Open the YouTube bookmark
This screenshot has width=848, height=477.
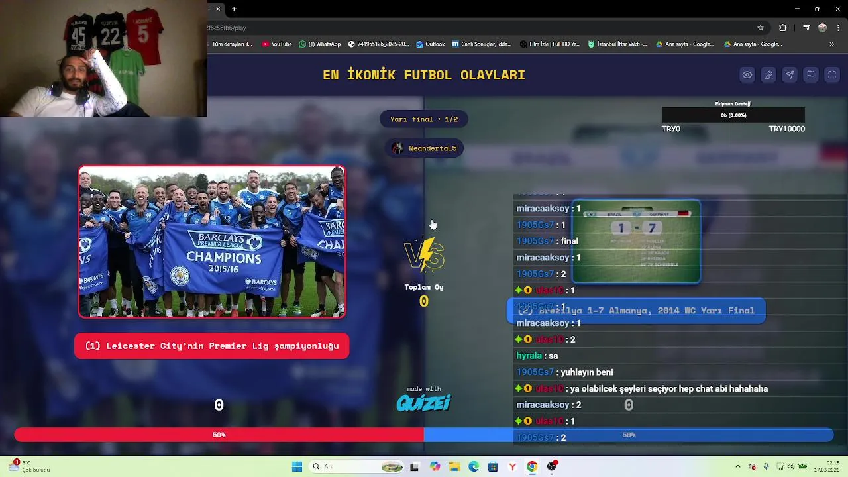click(x=277, y=44)
